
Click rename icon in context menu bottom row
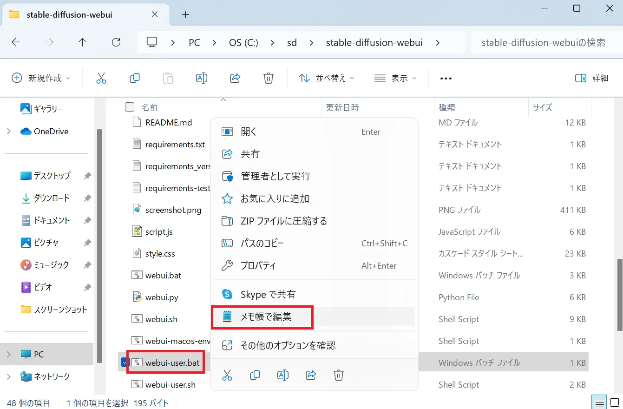pos(283,375)
